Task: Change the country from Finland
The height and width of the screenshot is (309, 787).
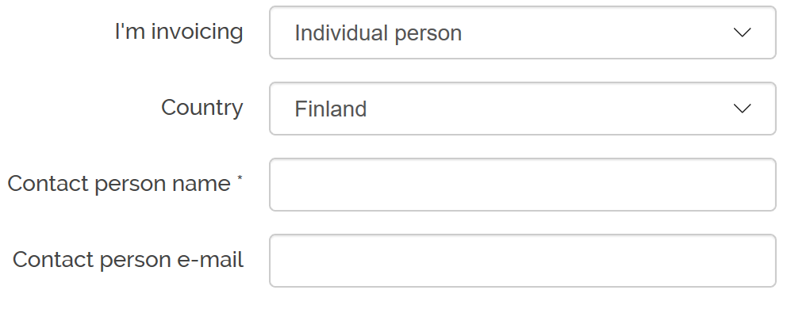Action: (523, 109)
